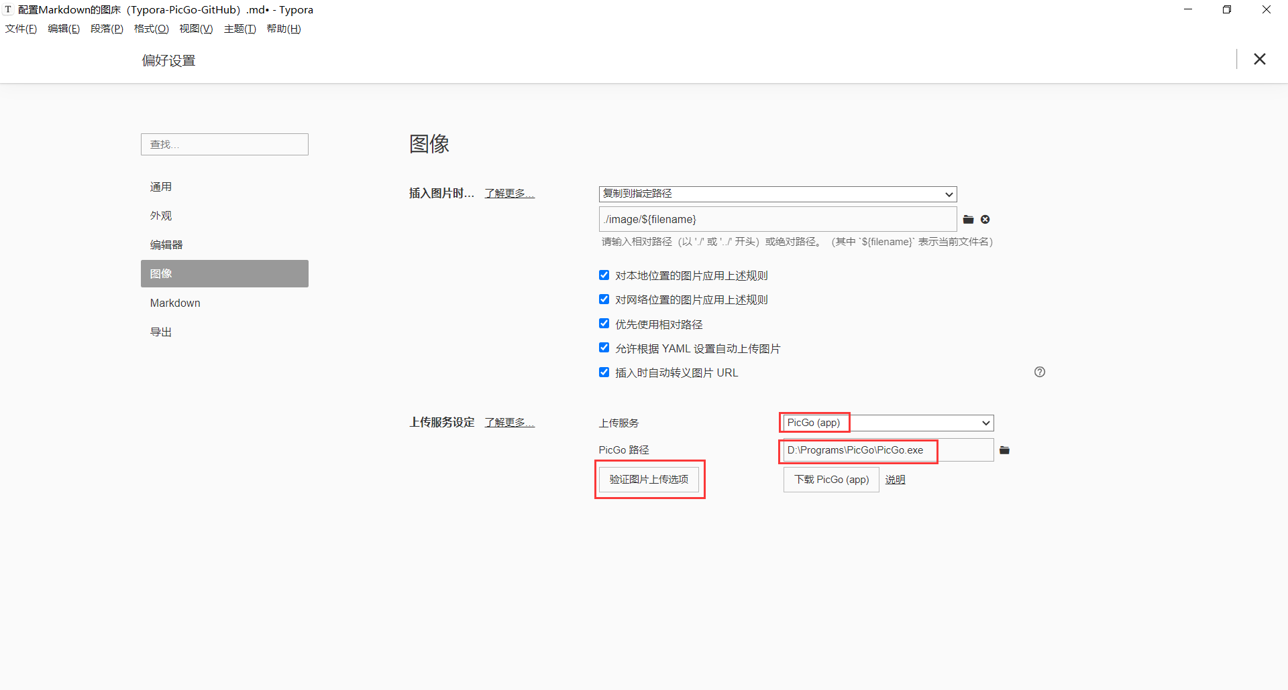This screenshot has width=1288, height=690.
Task: Open help icon beside auto-escape URL option
Action: [1040, 372]
